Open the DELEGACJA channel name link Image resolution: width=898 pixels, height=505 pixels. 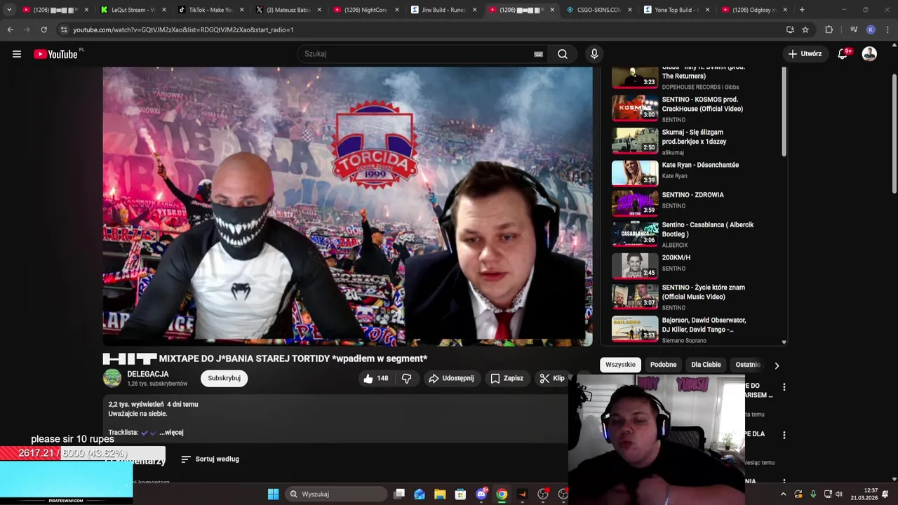(148, 374)
